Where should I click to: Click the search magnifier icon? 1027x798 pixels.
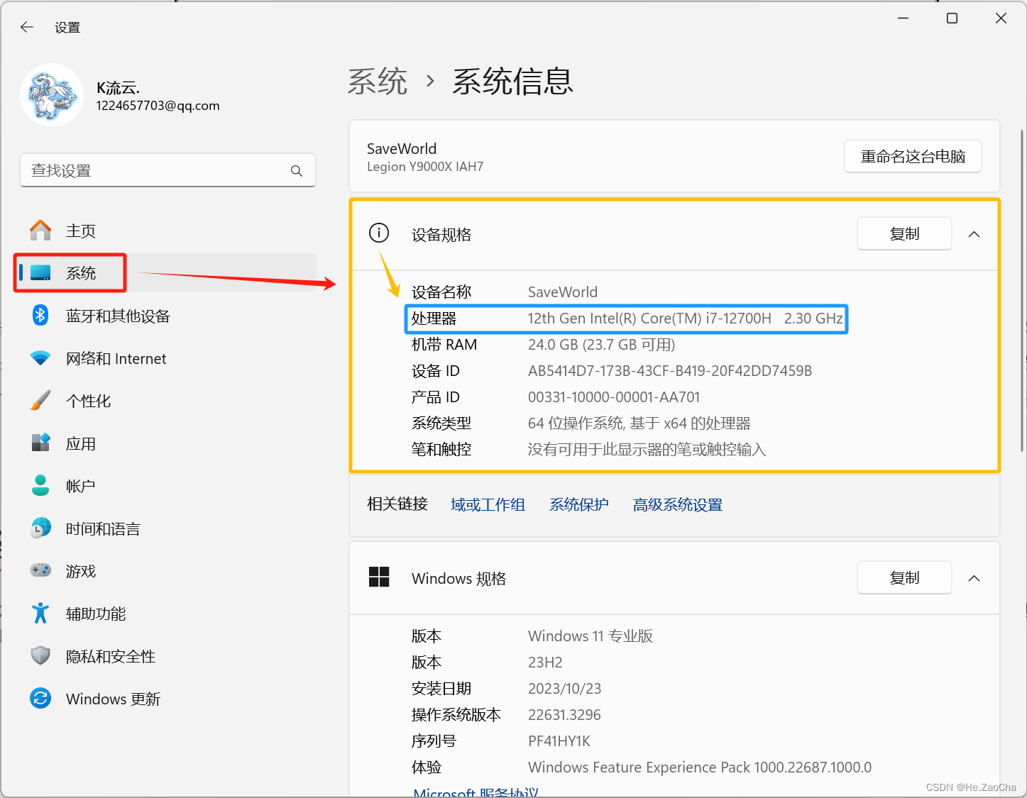coord(297,171)
